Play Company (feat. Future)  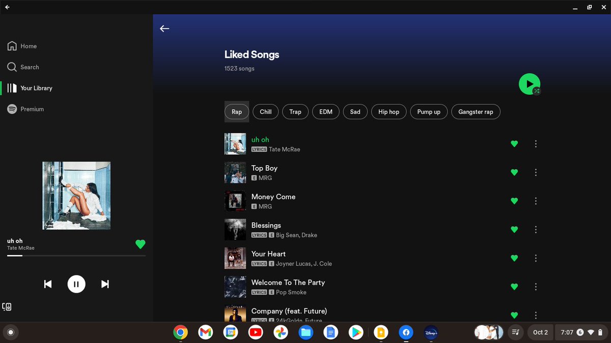tap(289, 311)
